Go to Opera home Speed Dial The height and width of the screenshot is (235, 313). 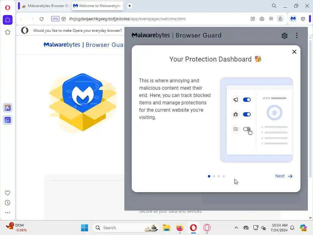pyautogui.click(x=8, y=20)
